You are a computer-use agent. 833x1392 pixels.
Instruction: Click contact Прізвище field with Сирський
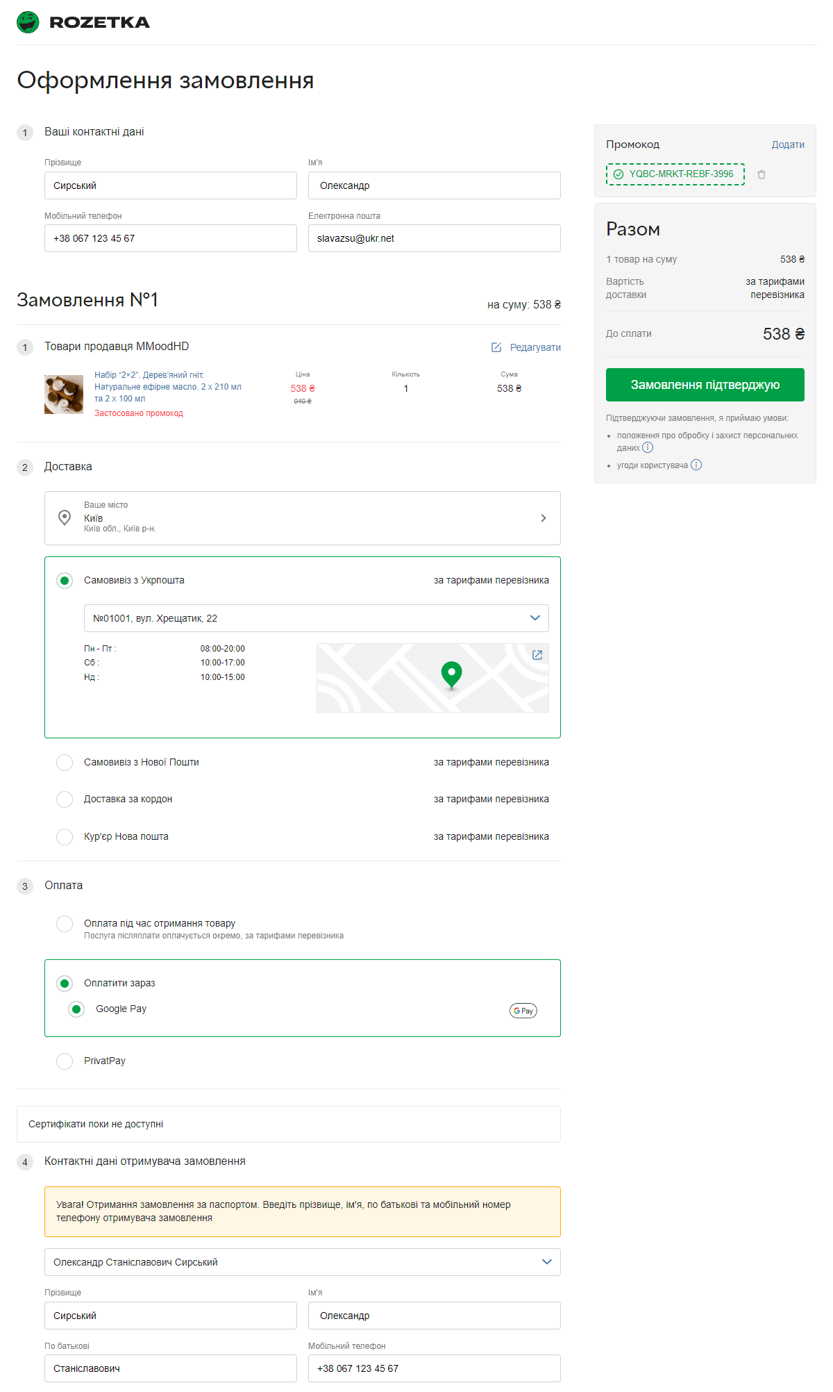[171, 185]
